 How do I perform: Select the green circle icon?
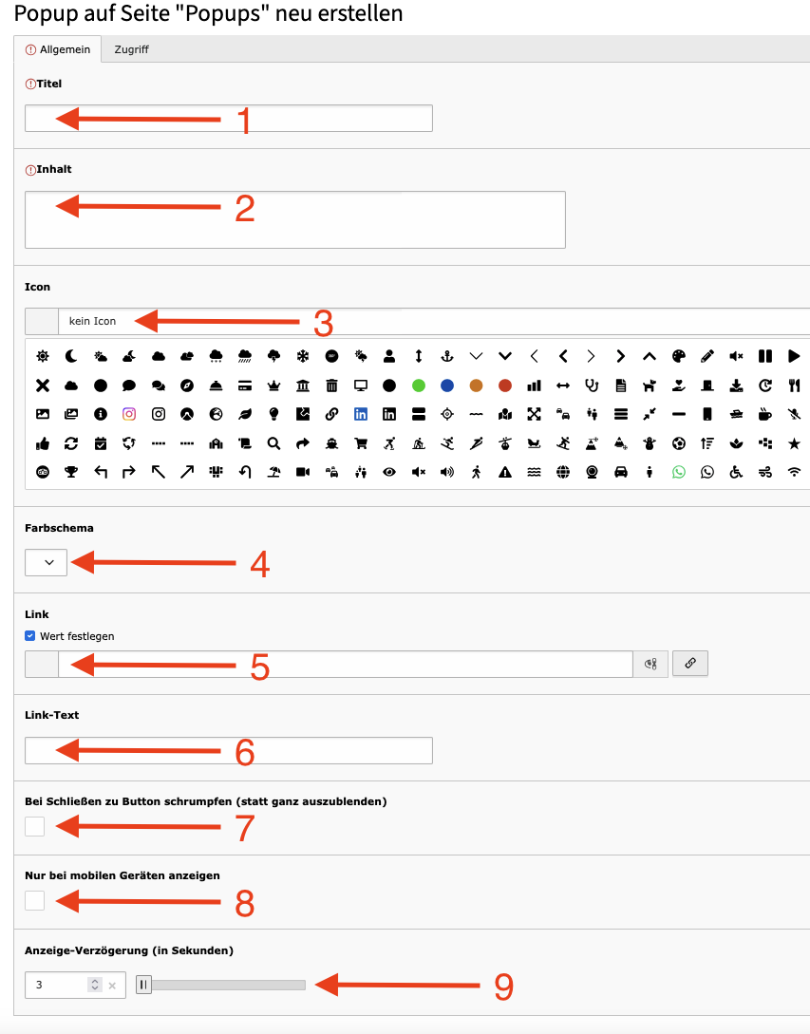tap(418, 385)
